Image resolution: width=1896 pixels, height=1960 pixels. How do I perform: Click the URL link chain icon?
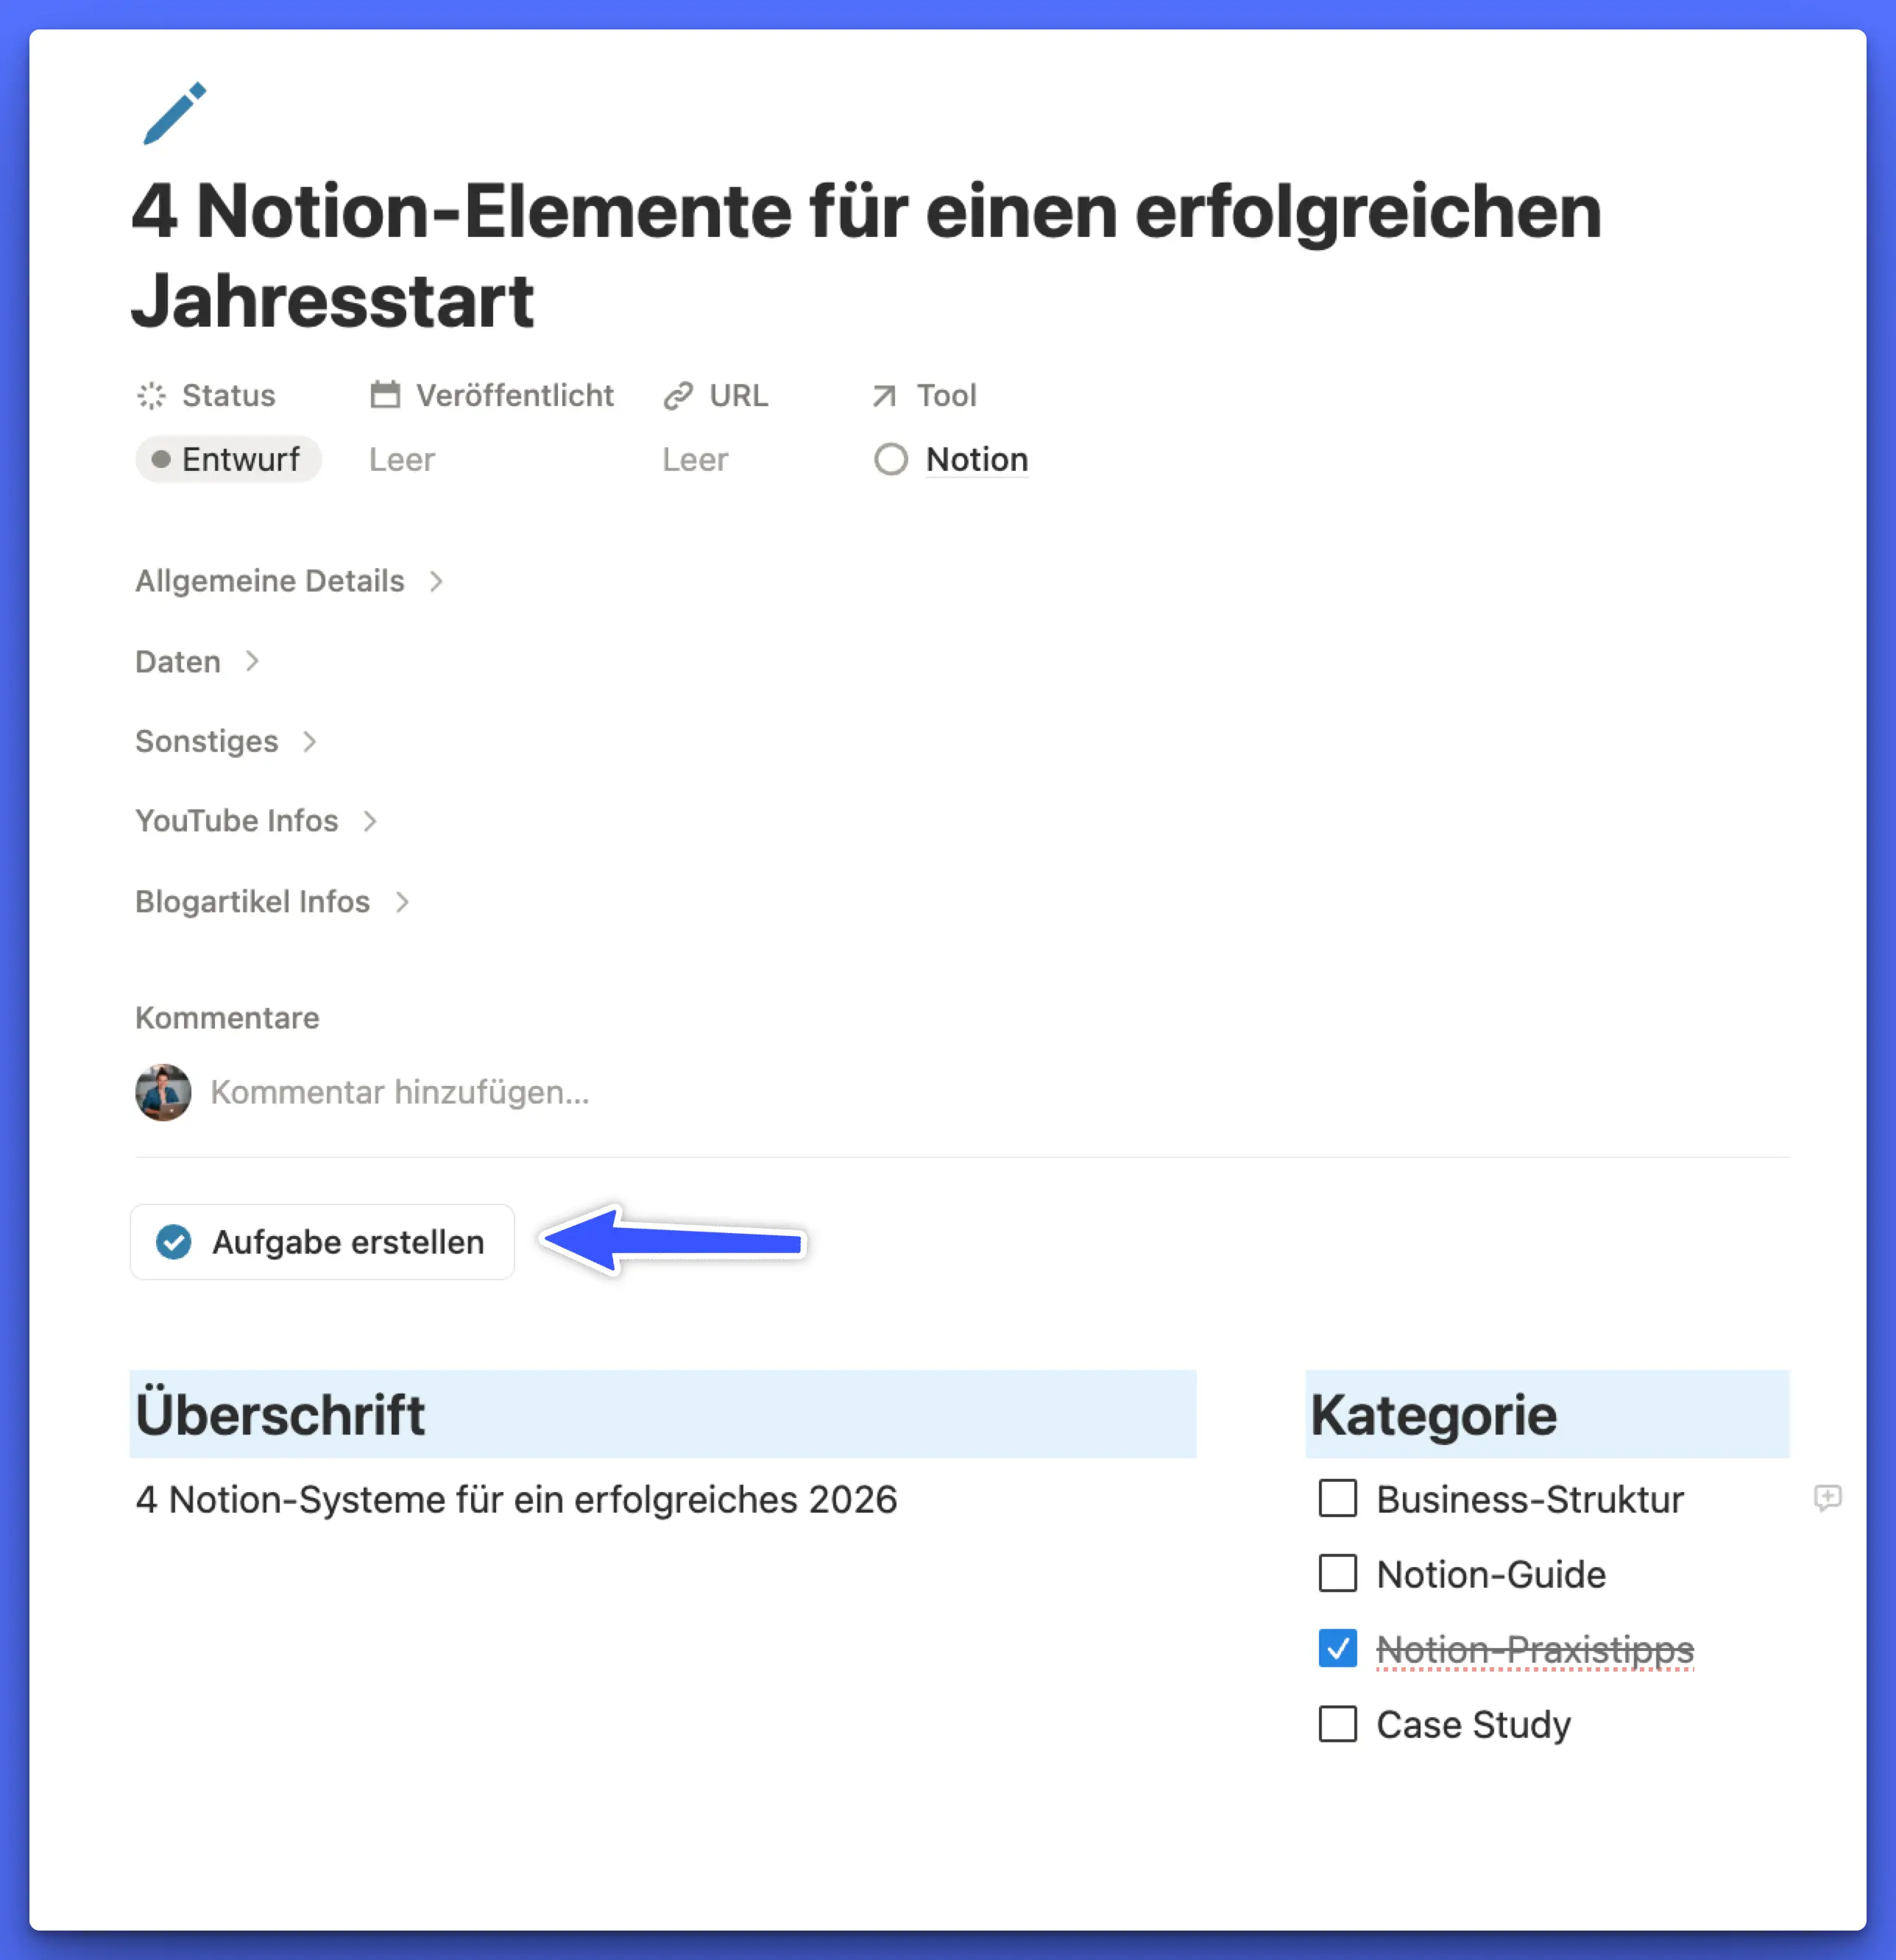point(677,396)
